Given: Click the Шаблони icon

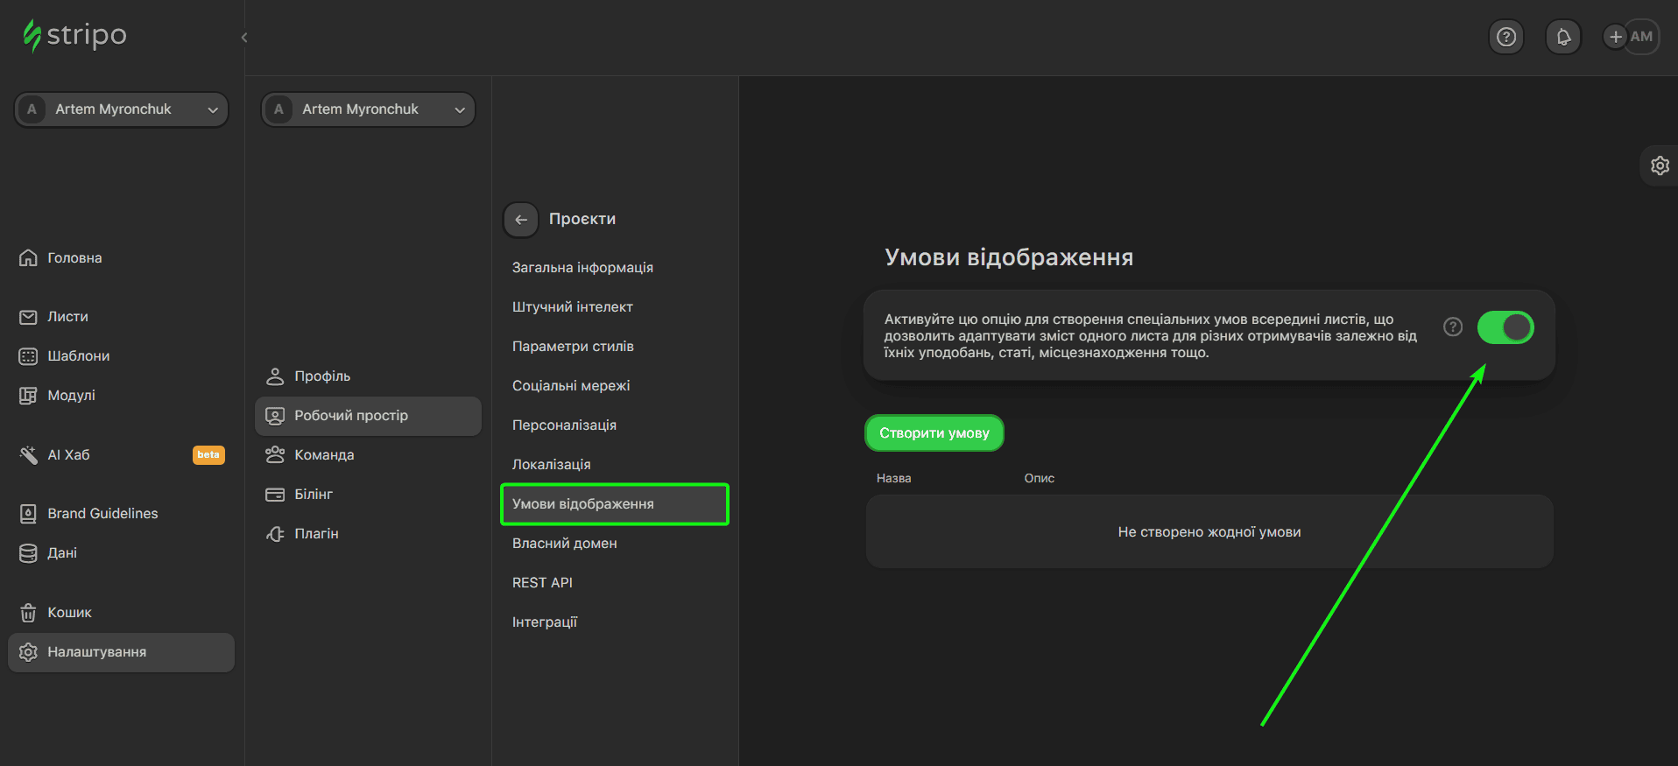Looking at the screenshot, I should tap(28, 356).
